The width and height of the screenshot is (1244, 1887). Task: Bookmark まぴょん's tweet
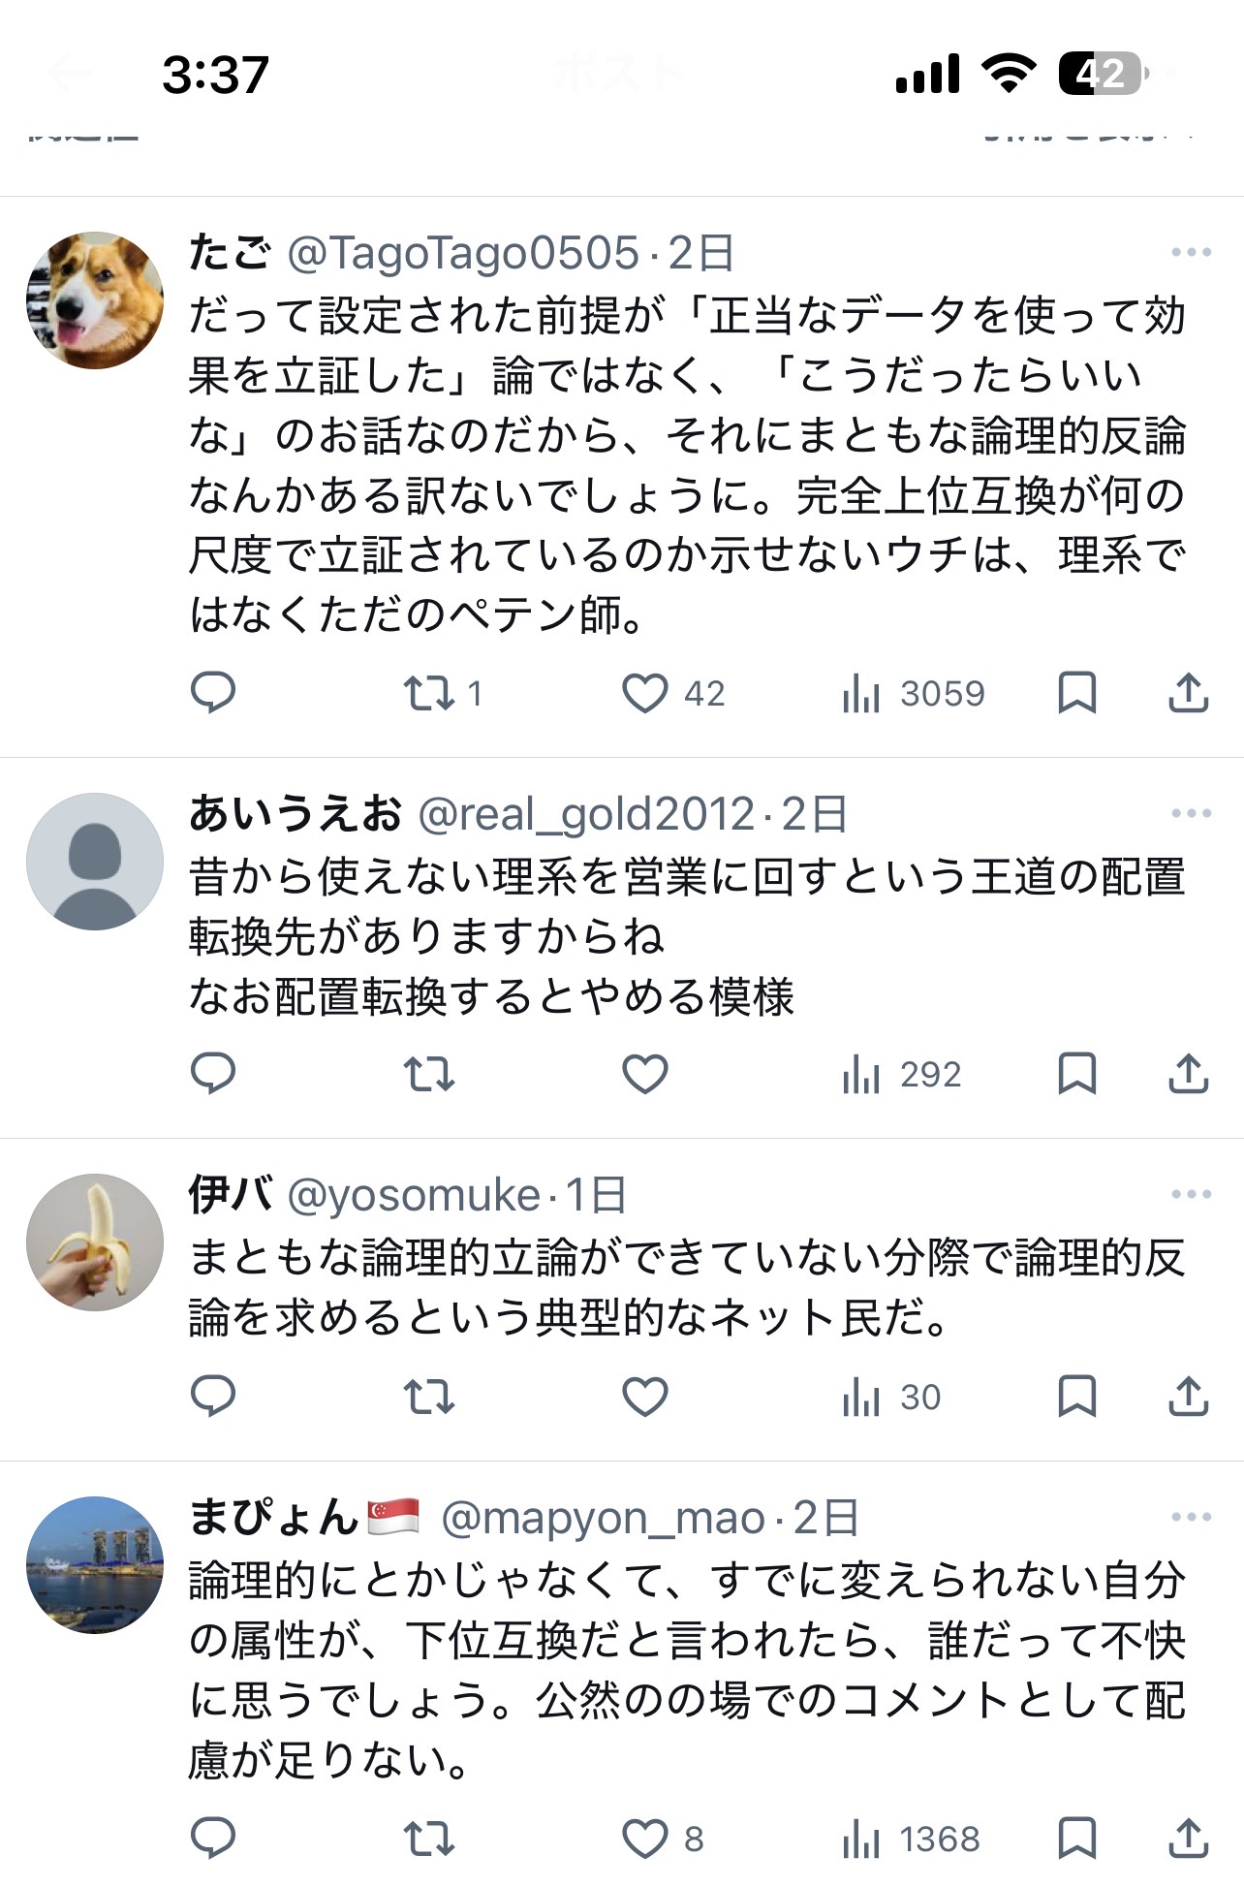1076,1839
